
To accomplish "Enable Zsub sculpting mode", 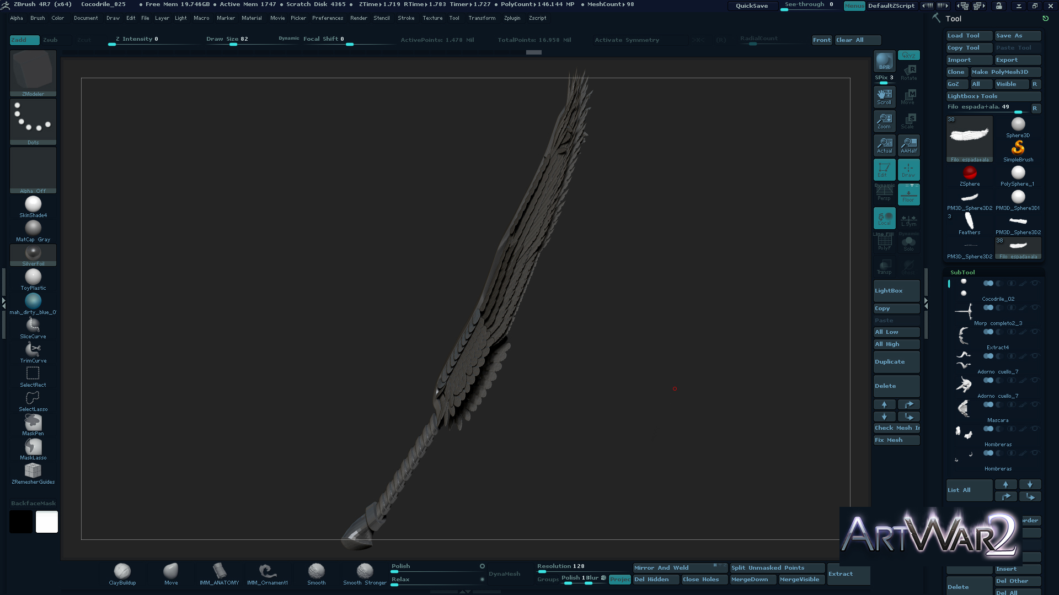I will pos(51,40).
